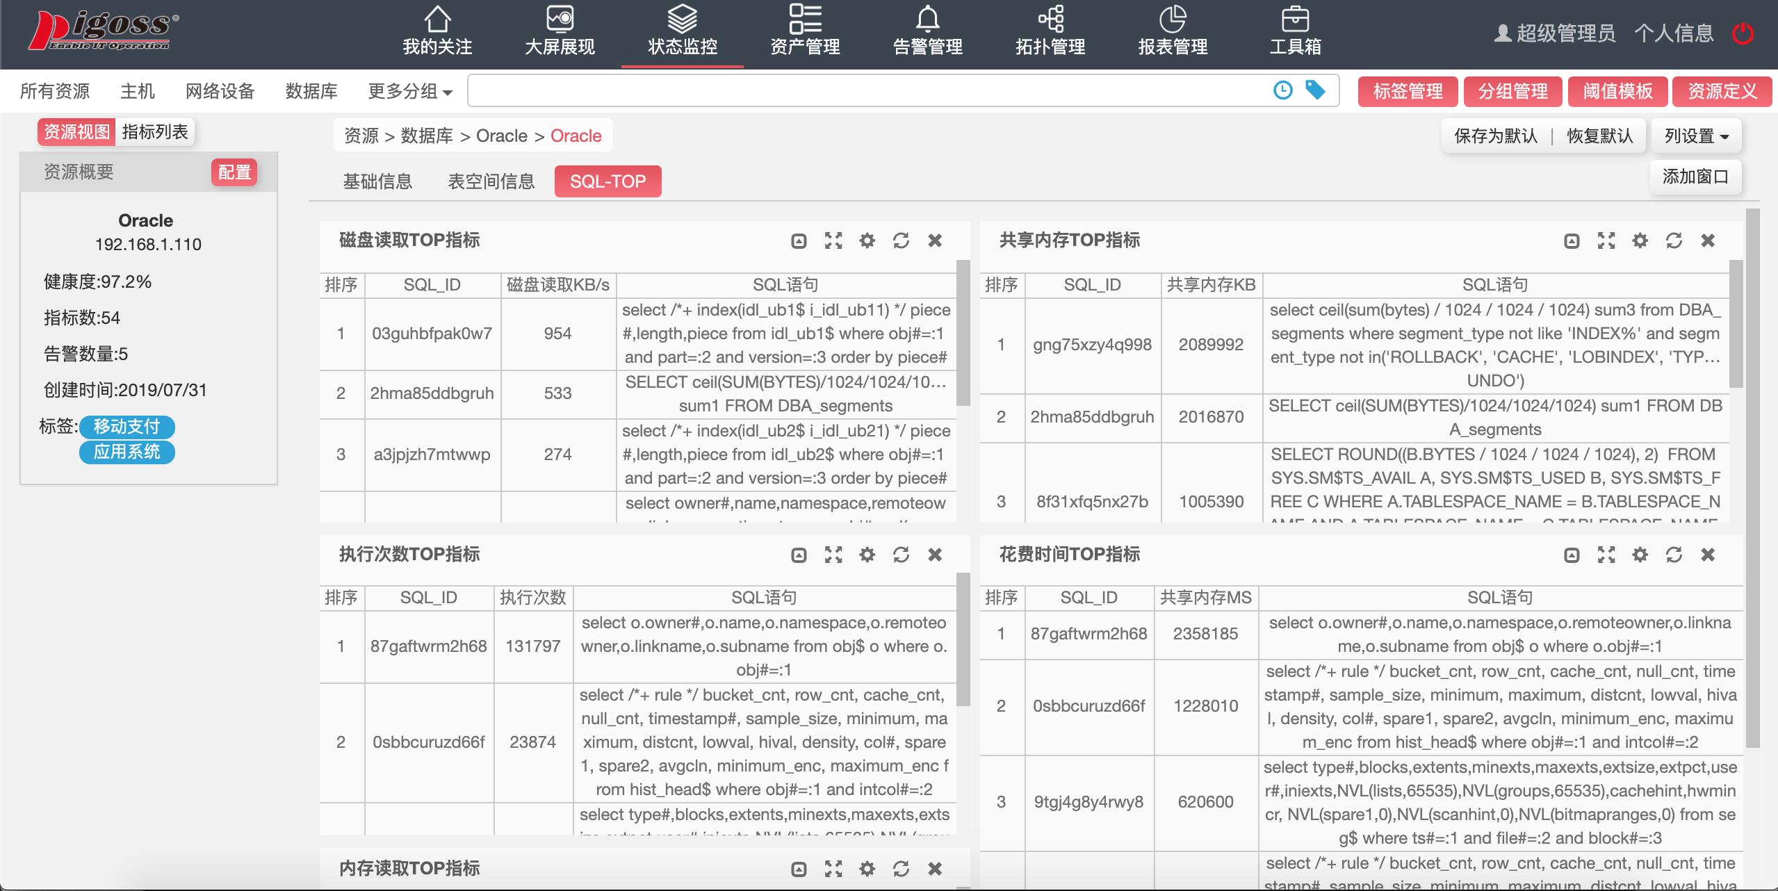Select the SQL-TOP tab

[x=607, y=181]
